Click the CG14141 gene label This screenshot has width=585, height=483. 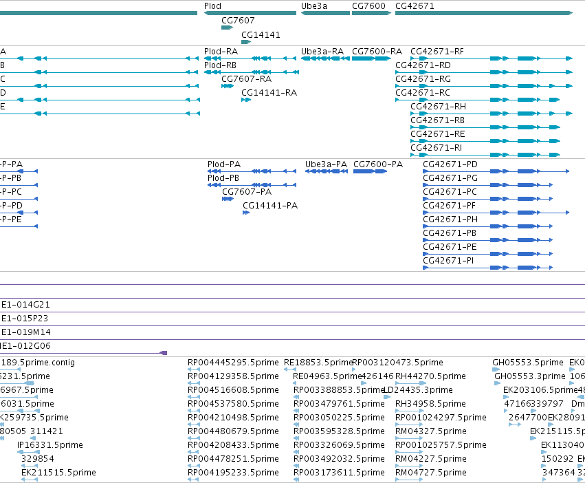tap(261, 34)
